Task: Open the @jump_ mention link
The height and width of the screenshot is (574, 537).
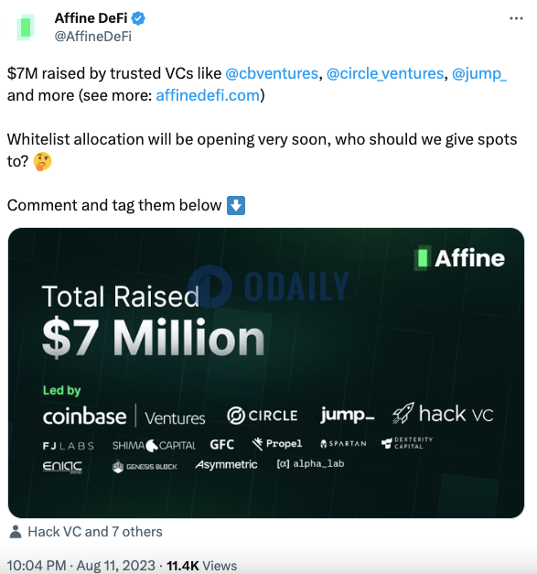Action: [x=479, y=73]
